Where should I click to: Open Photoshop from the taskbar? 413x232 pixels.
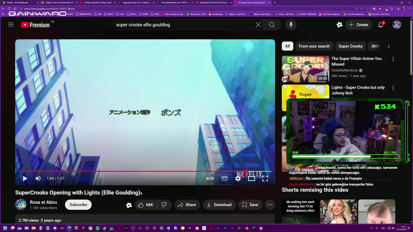[225, 228]
